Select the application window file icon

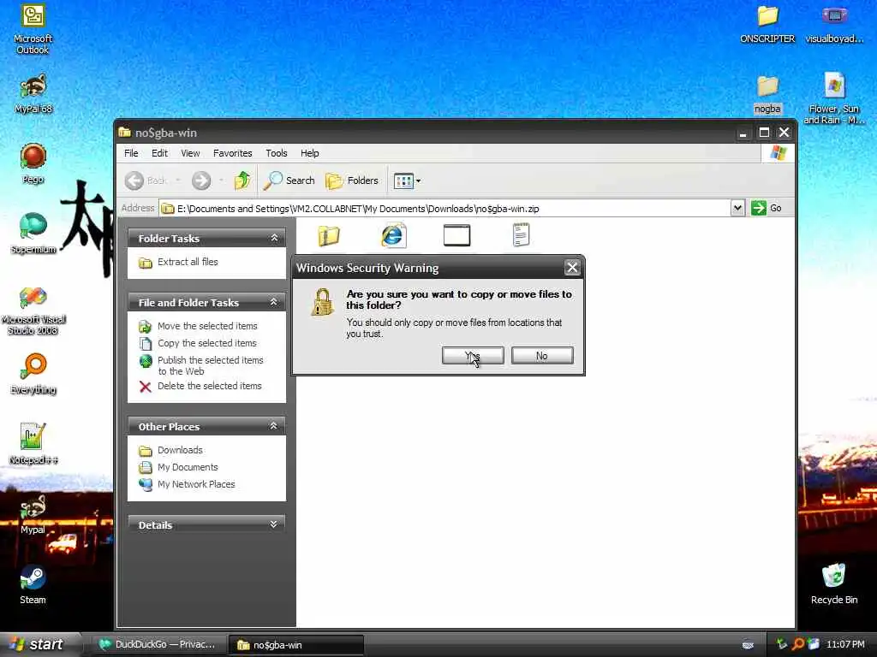[457, 235]
